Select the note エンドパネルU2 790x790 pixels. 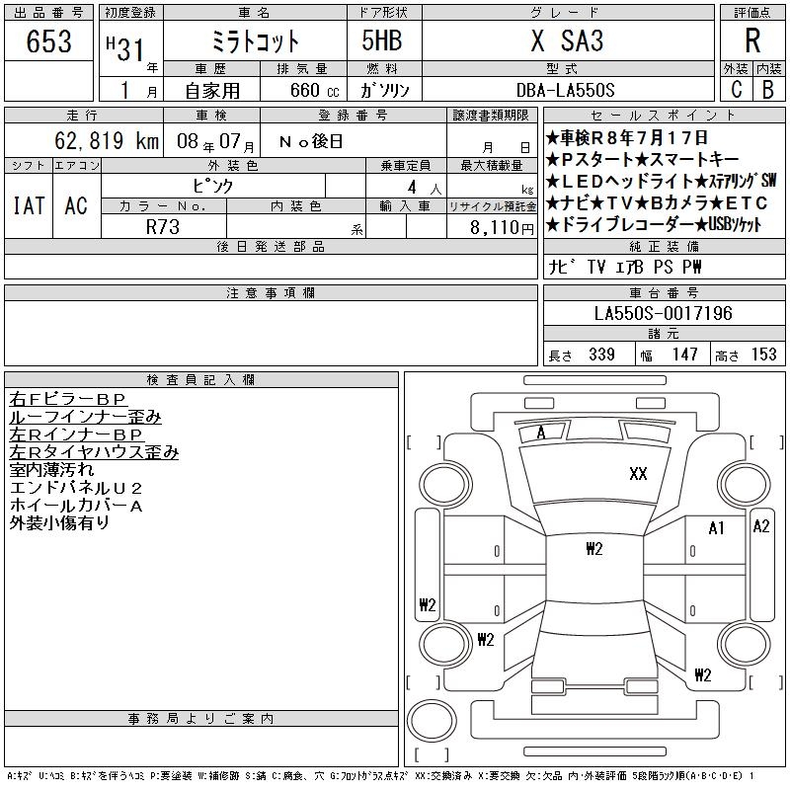76,487
